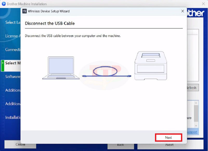Image resolution: width=208 pixels, height=151 pixels.
Task: Click Back on the installation window
Action: pos(121,145)
